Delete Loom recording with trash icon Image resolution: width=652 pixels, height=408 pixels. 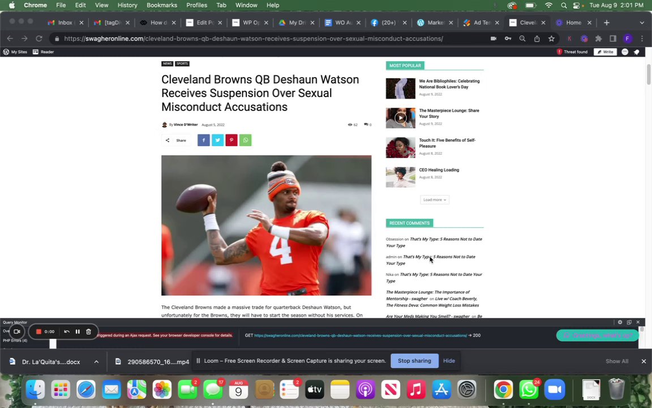(88, 331)
